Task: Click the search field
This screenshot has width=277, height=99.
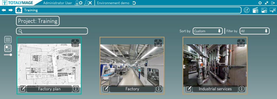Action: (x=52, y=31)
